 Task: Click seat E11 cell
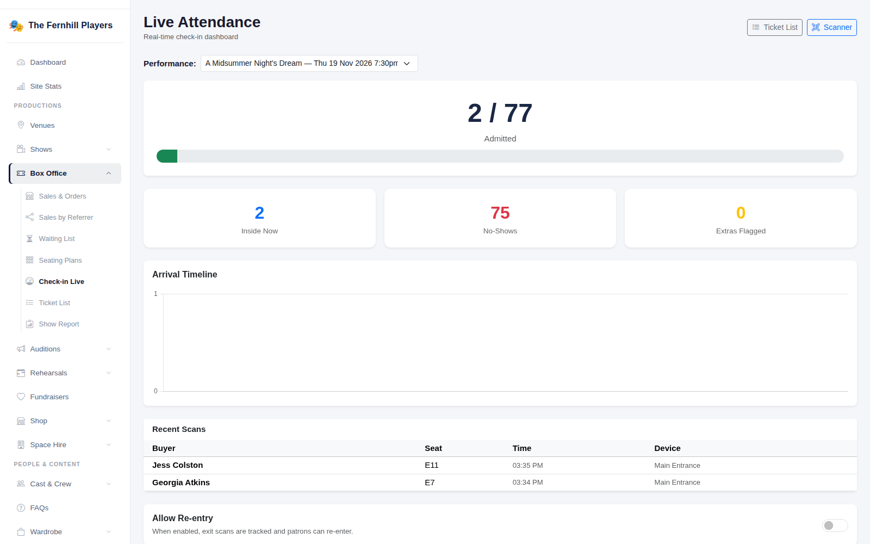point(432,465)
